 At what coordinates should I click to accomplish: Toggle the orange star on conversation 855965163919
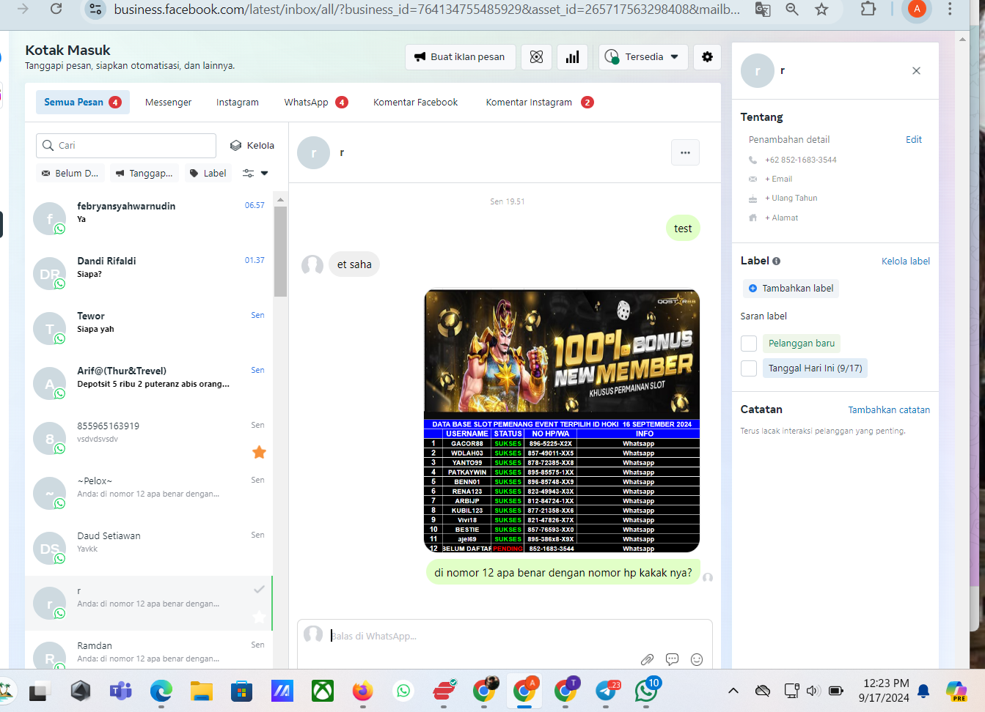pos(259,453)
